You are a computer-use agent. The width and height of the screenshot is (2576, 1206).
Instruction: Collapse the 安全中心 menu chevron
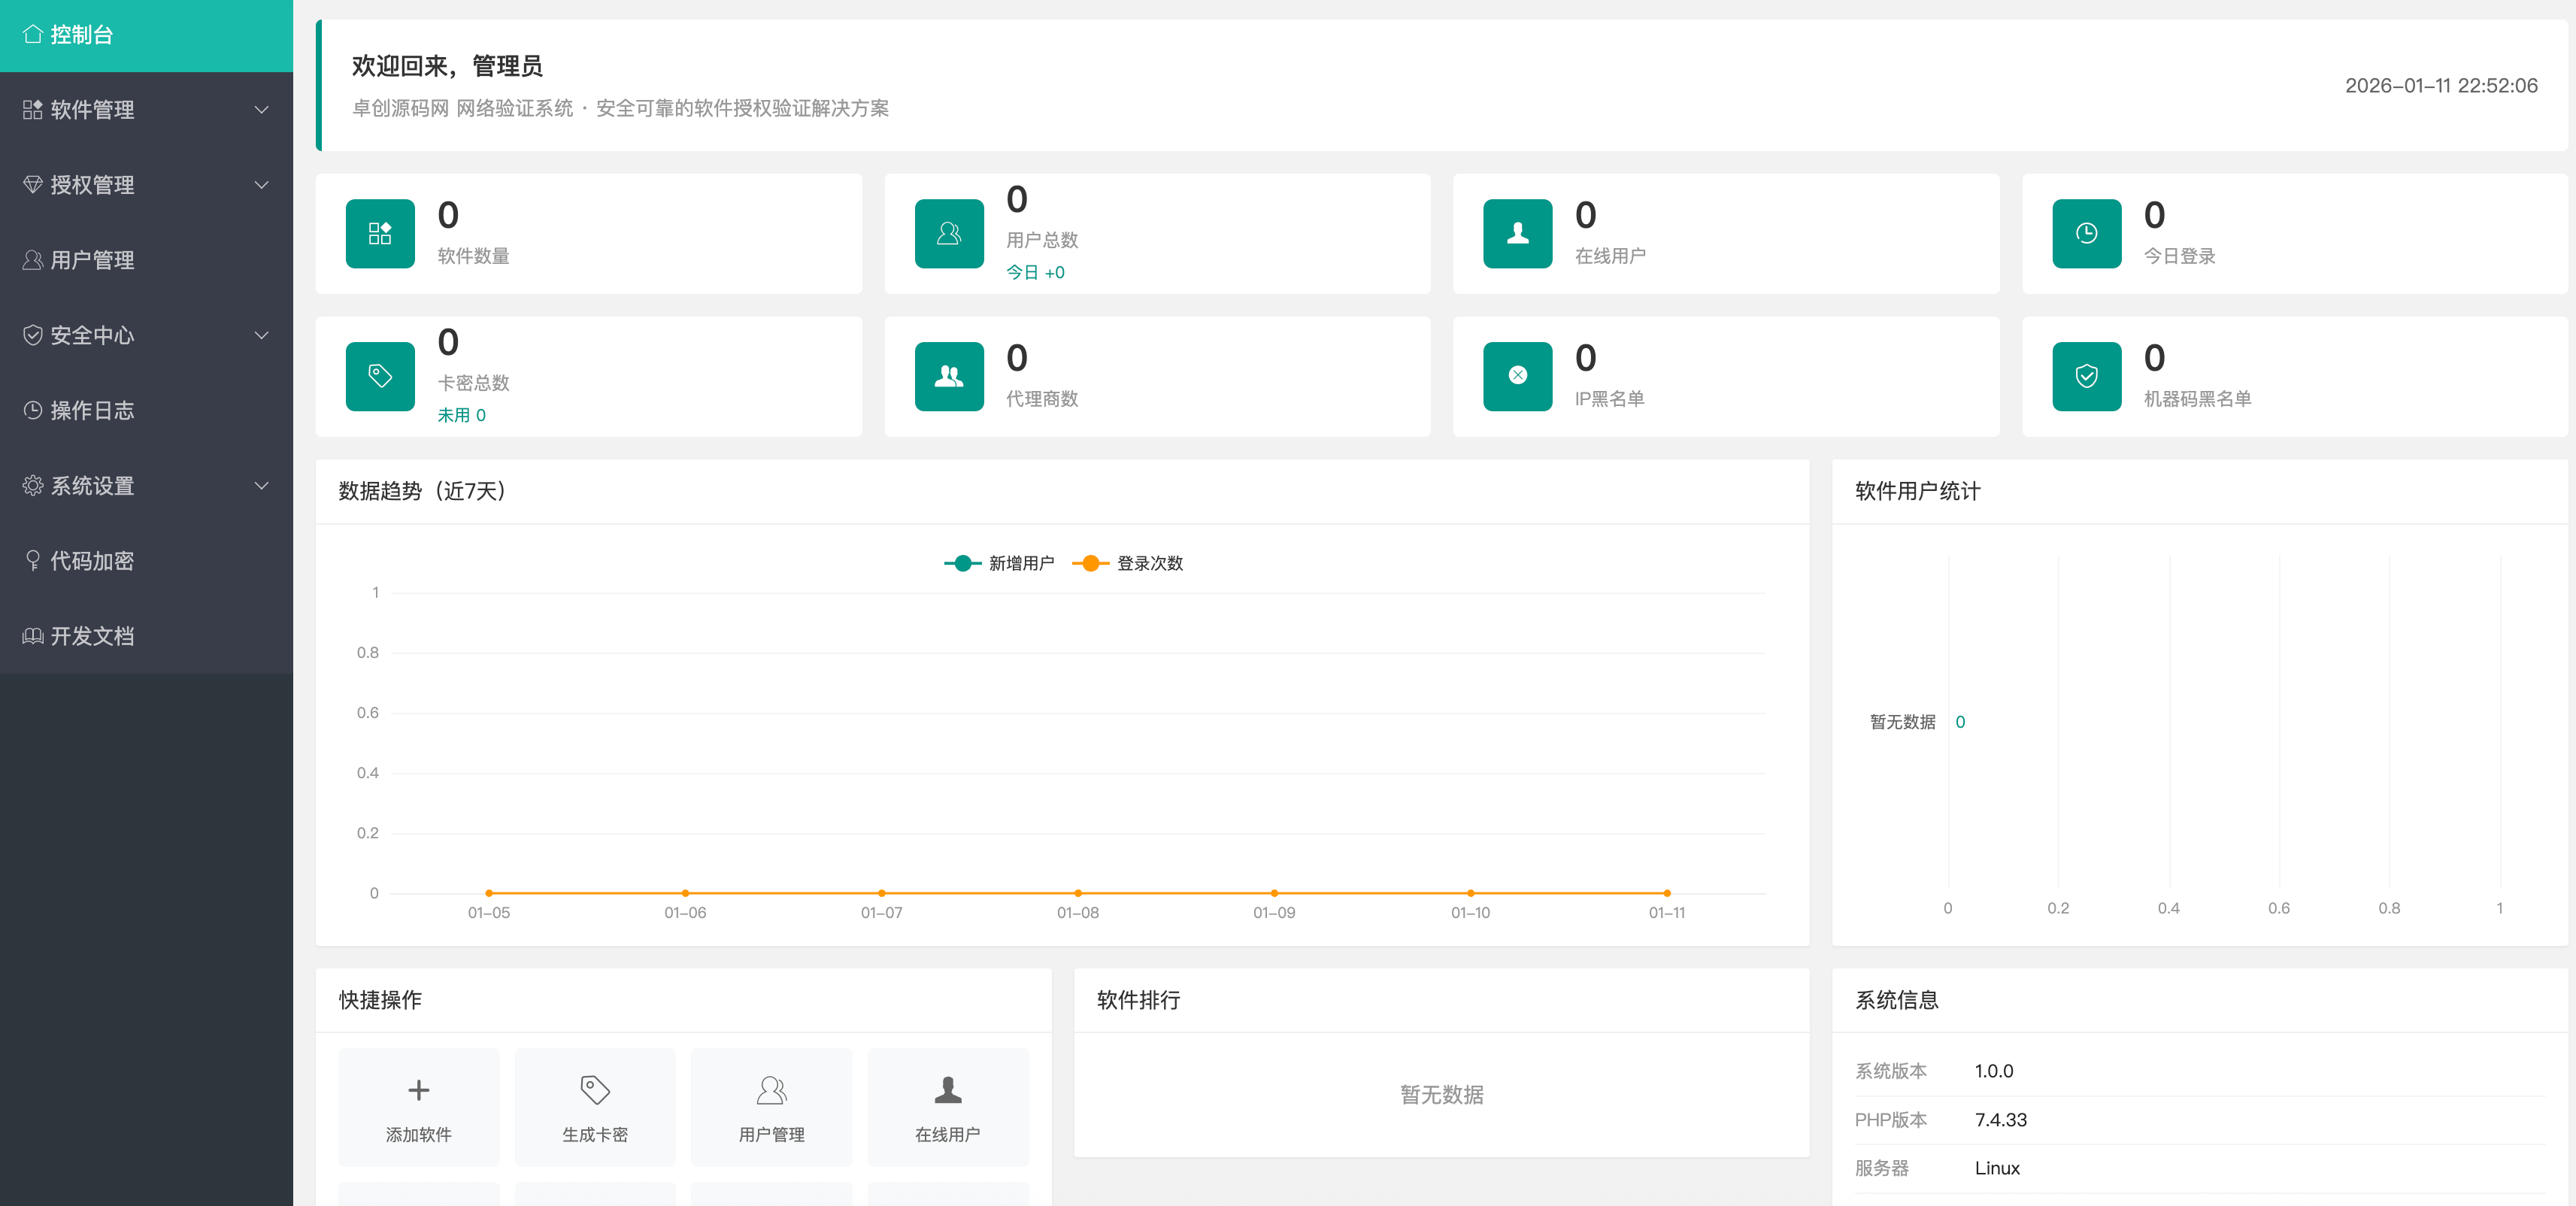(261, 335)
